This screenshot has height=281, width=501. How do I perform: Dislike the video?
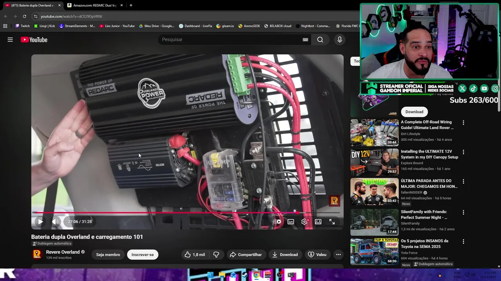tap(216, 254)
